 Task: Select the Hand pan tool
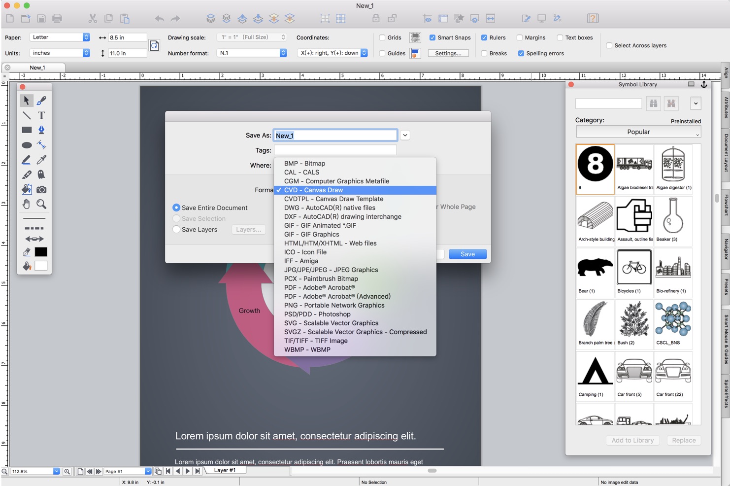[27, 204]
